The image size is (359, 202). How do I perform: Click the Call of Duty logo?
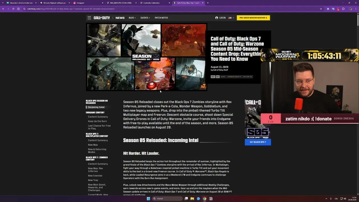(x=102, y=18)
